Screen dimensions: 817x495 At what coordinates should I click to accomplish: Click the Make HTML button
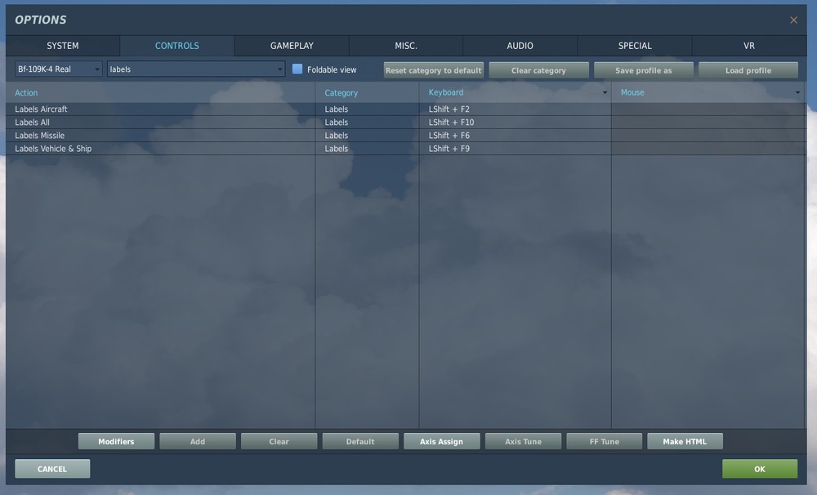685,441
